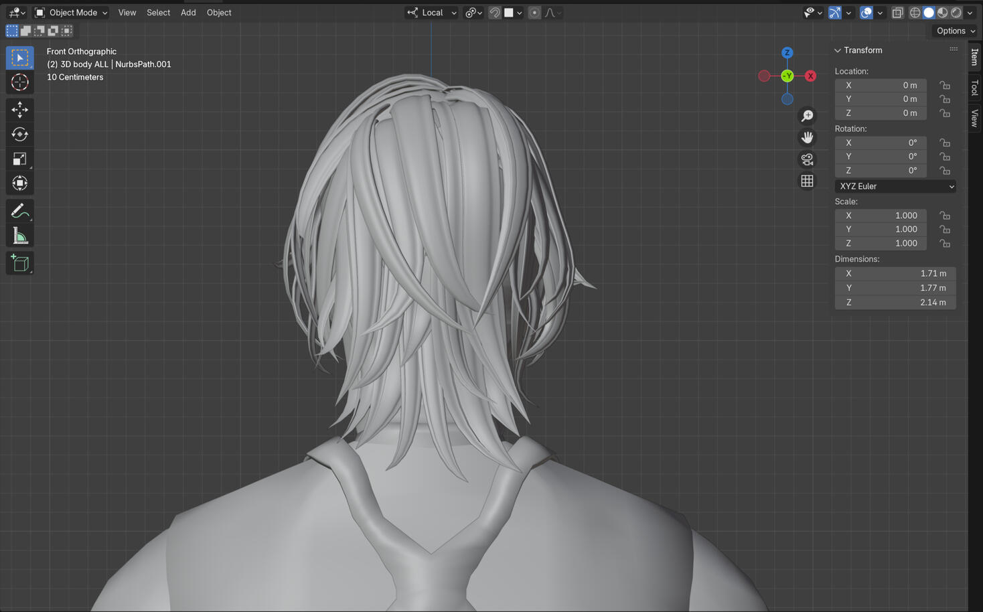Collapse the Transform panel

point(838,50)
